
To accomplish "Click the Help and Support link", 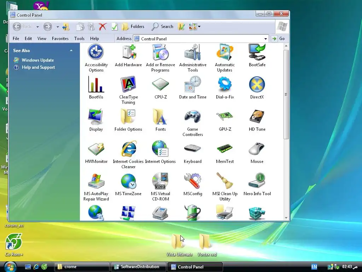I will pos(38,67).
